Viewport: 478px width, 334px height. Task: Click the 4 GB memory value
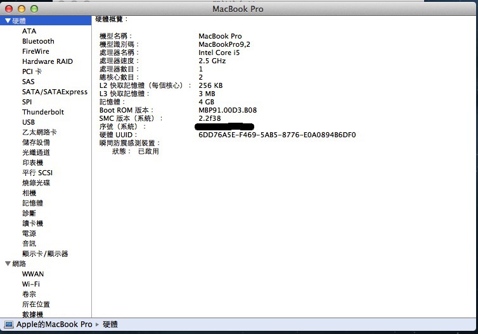coord(207,102)
